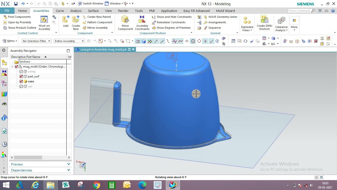This screenshot has width=337, height=190.
Task: Toggle the Snap Existing Point plus icon
Action: (x=205, y=41)
